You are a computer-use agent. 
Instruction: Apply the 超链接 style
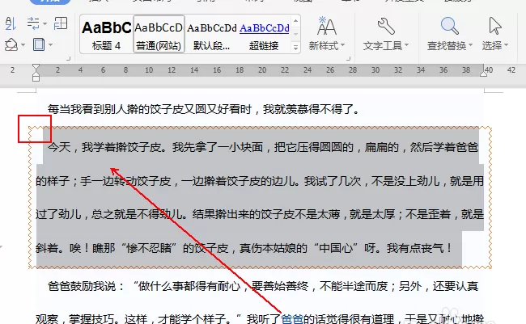coord(265,34)
